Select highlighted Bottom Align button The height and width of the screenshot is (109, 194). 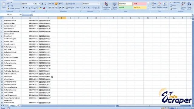click(56, 4)
